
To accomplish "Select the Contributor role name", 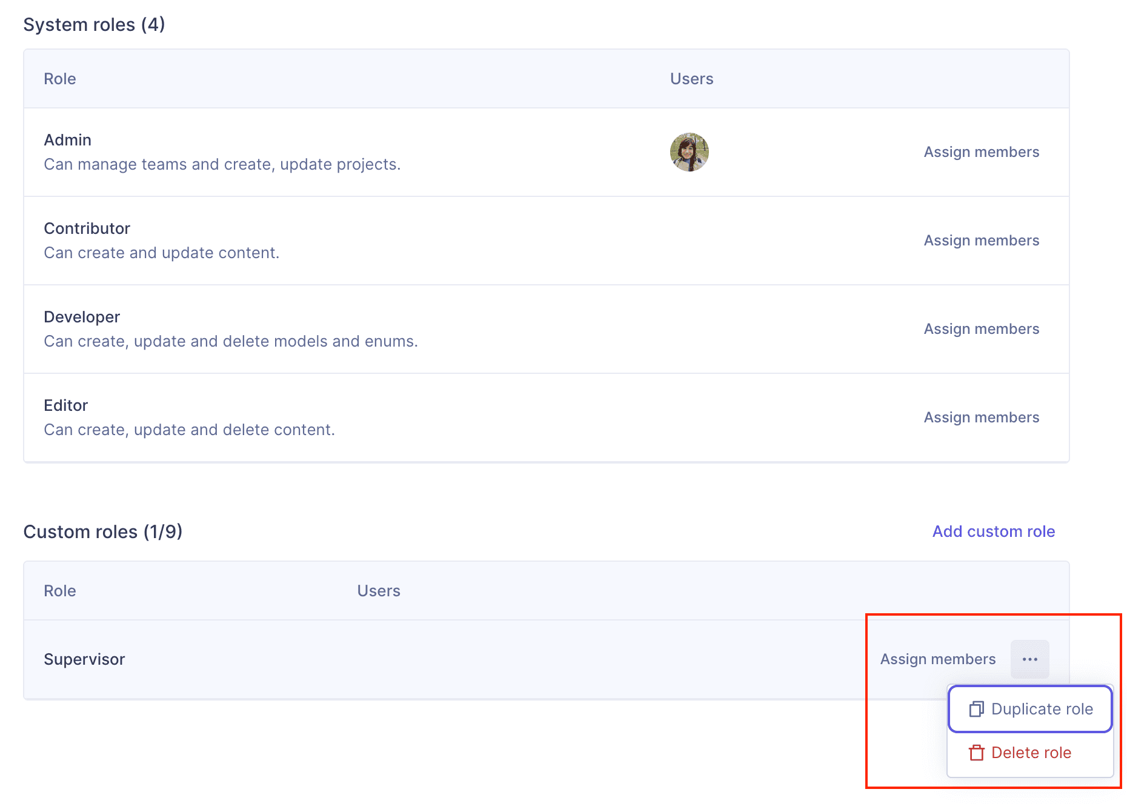I will (87, 228).
